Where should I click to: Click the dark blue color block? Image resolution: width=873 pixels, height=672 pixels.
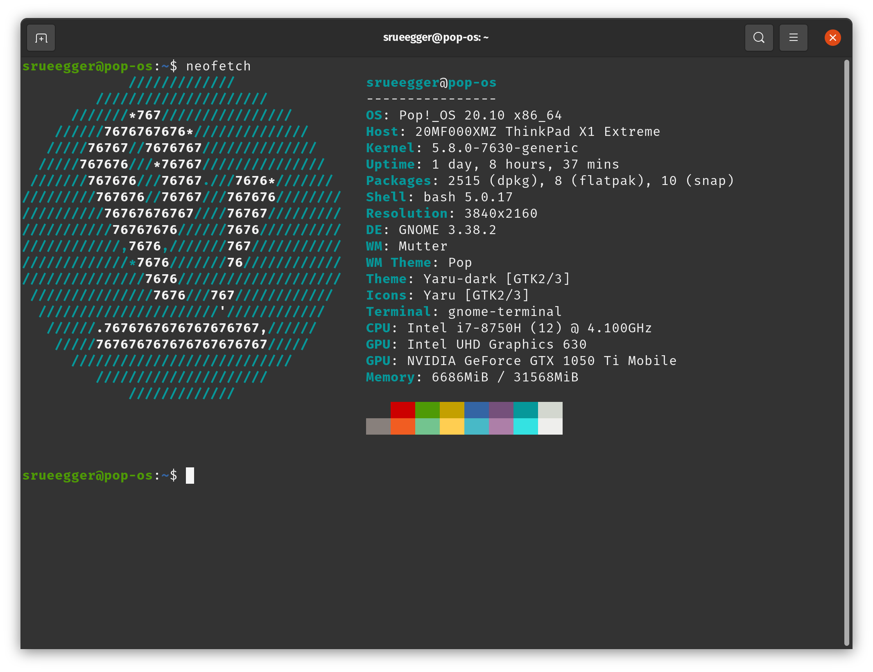pyautogui.click(x=476, y=410)
